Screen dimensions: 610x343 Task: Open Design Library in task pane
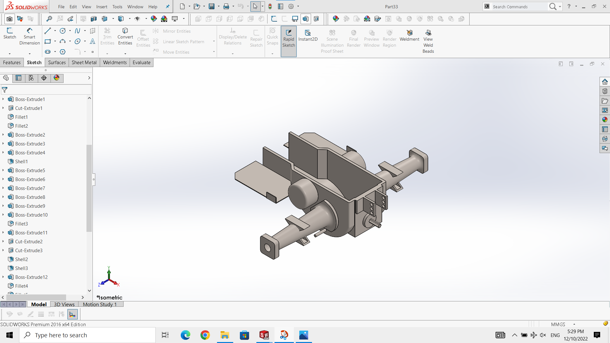(605, 91)
